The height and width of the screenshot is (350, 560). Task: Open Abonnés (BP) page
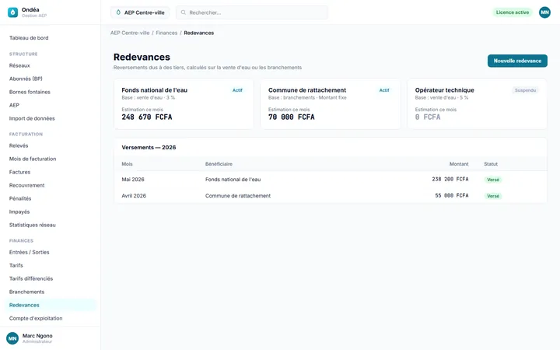[x=26, y=79]
